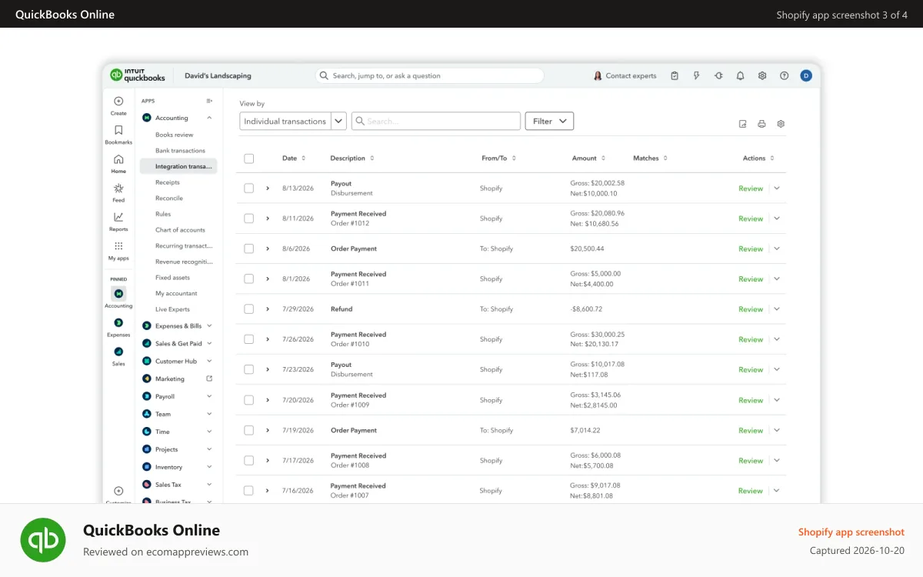Open My accountant menu item
Image resolution: width=923 pixels, height=577 pixels.
tap(176, 294)
